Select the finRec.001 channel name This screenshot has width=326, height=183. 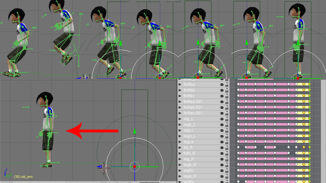(193, 113)
